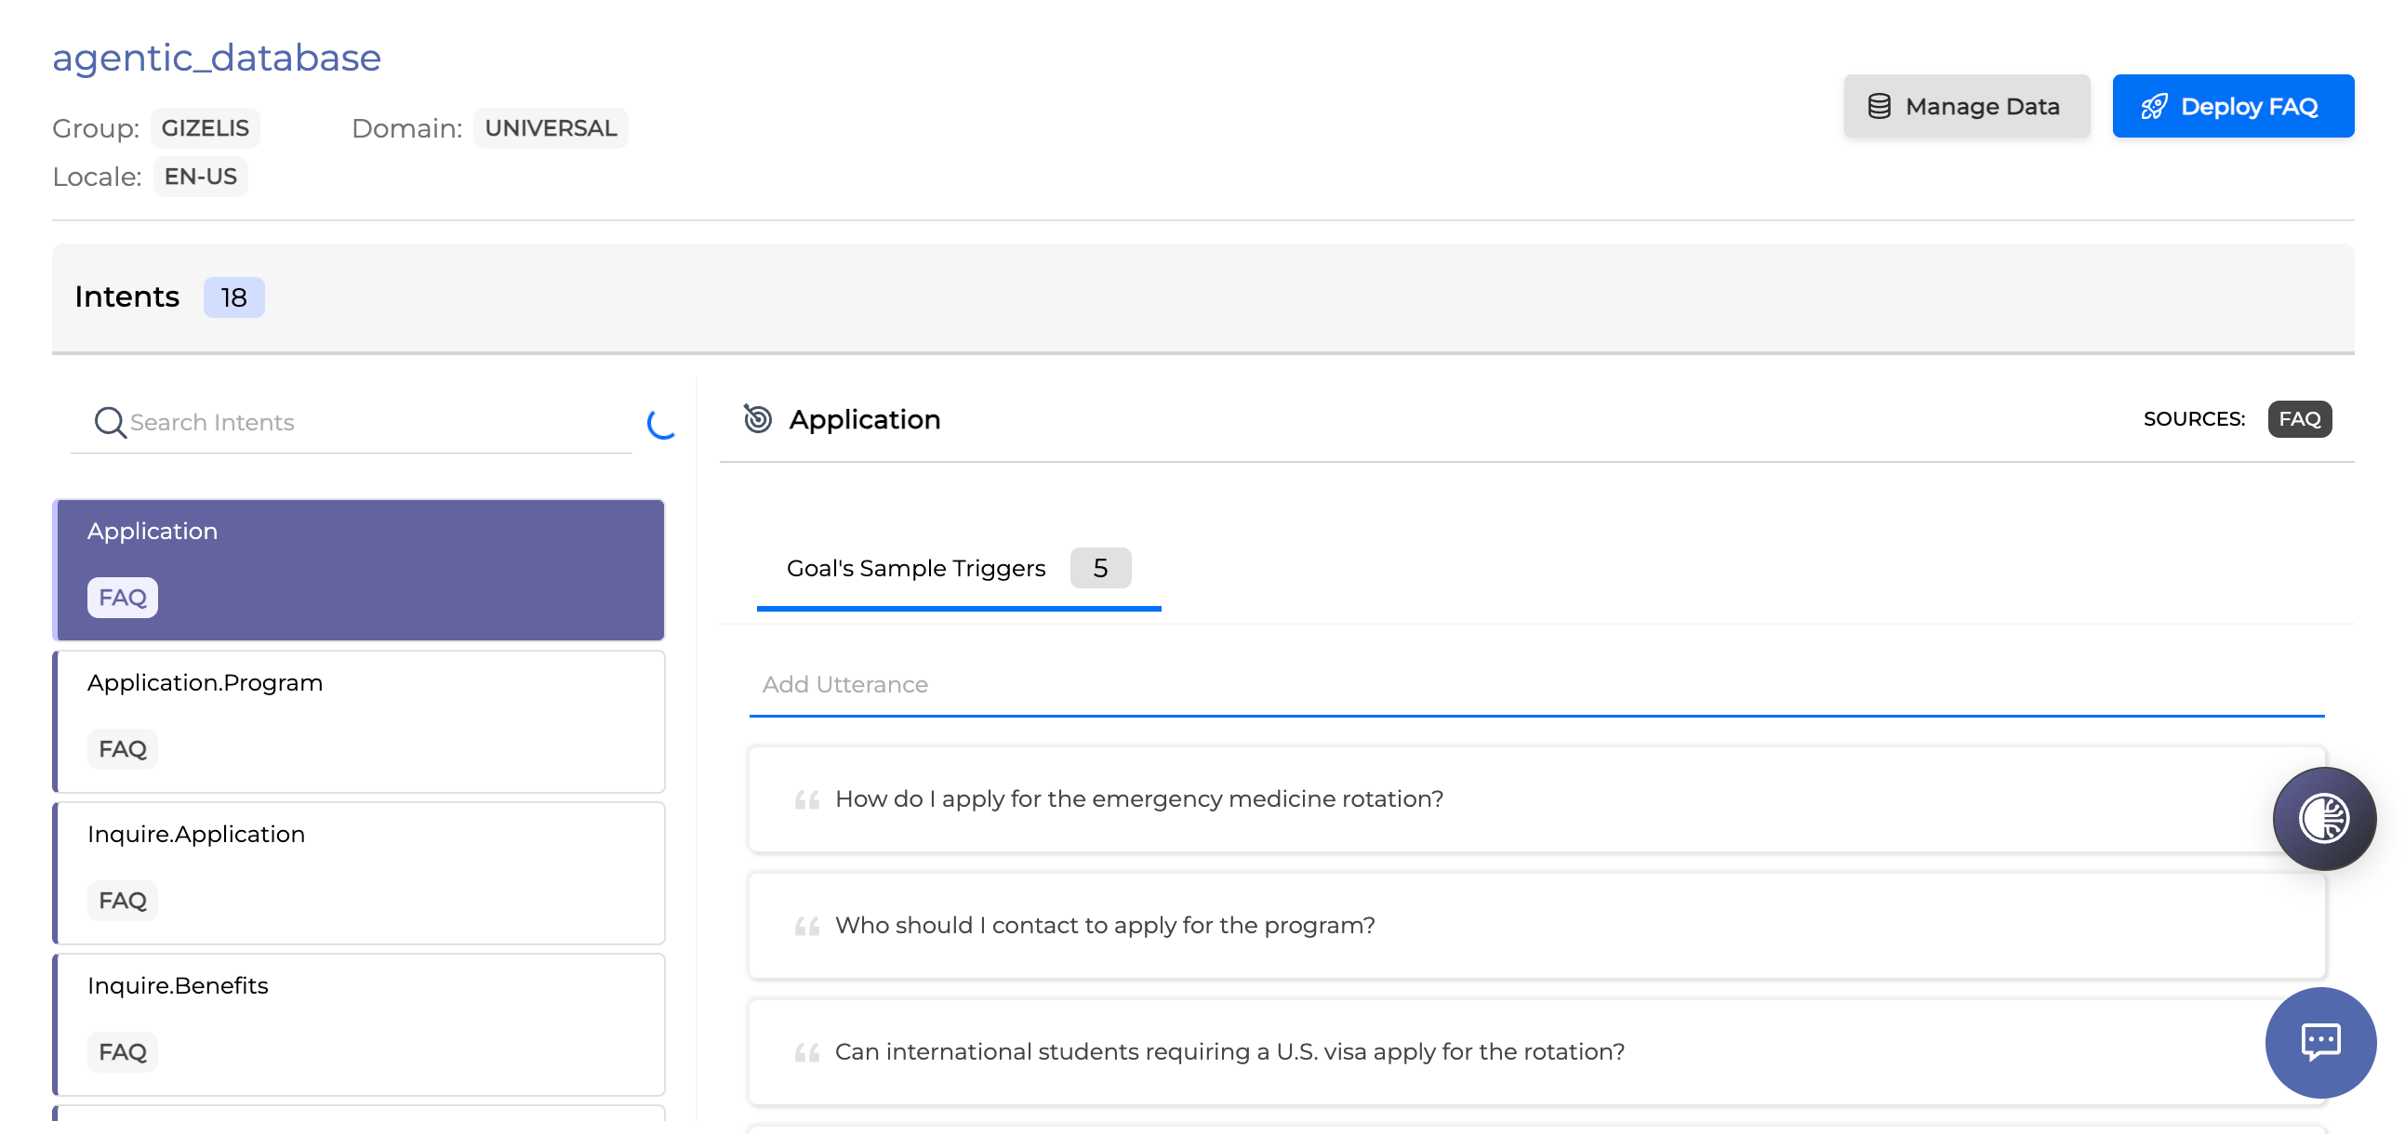Click the agentic_database title link
This screenshot has width=2405, height=1134.
(x=217, y=58)
